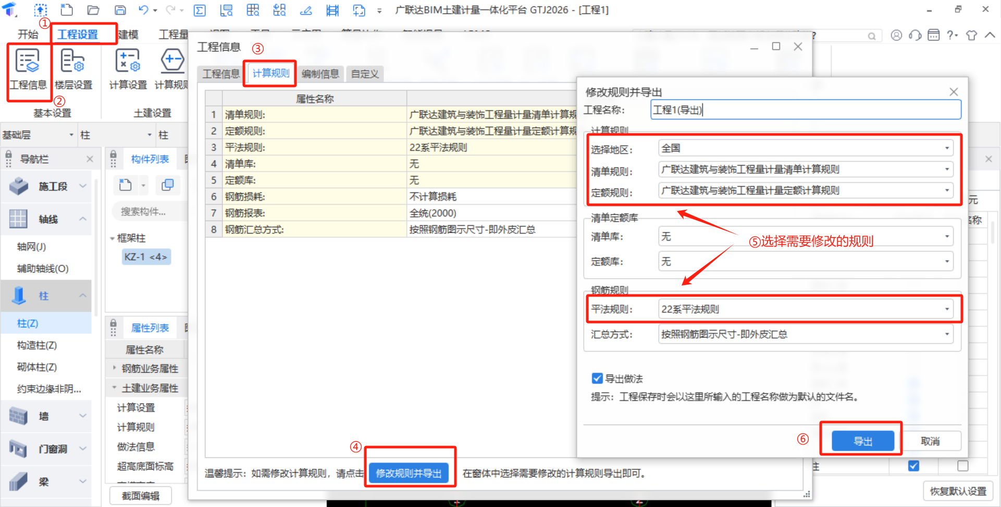This screenshot has height=507, width=1001.
Task: Expand the 钢筋业务属性 row
Action: coord(114,368)
